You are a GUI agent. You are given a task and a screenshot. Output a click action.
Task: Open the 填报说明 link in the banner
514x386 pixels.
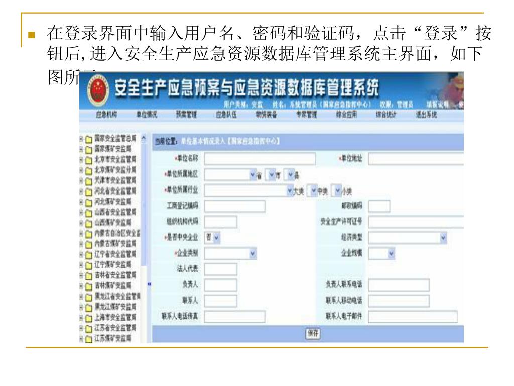tap(437, 105)
